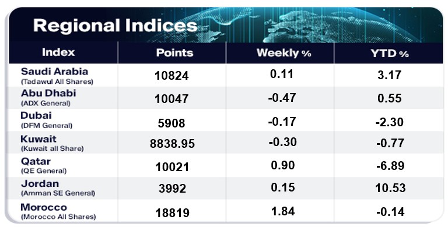
Task: Open the Abu Dhabi index label
Action: pyautogui.click(x=48, y=98)
